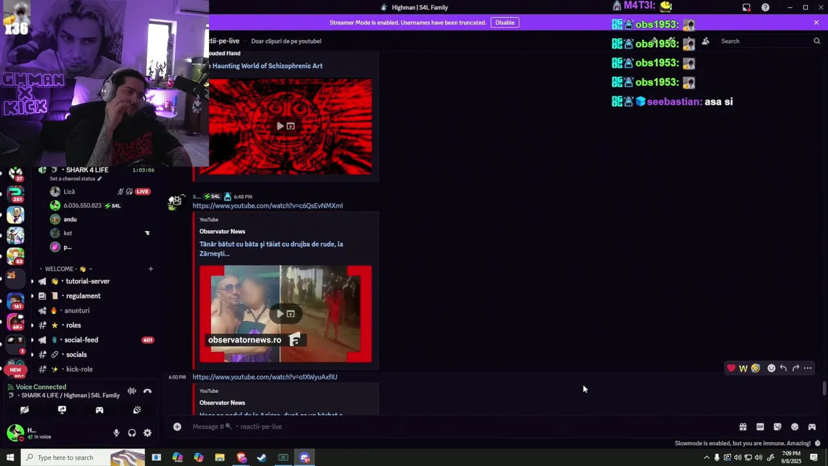Open social-feed channel with 601 badge
The image size is (828, 466).
(x=96, y=340)
